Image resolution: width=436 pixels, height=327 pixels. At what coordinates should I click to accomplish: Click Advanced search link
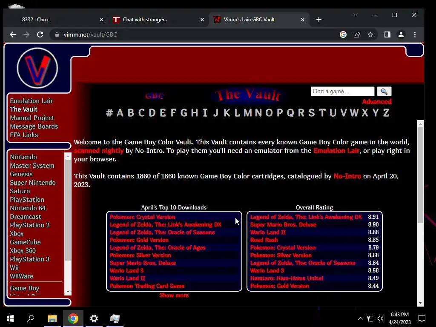pyautogui.click(x=376, y=101)
